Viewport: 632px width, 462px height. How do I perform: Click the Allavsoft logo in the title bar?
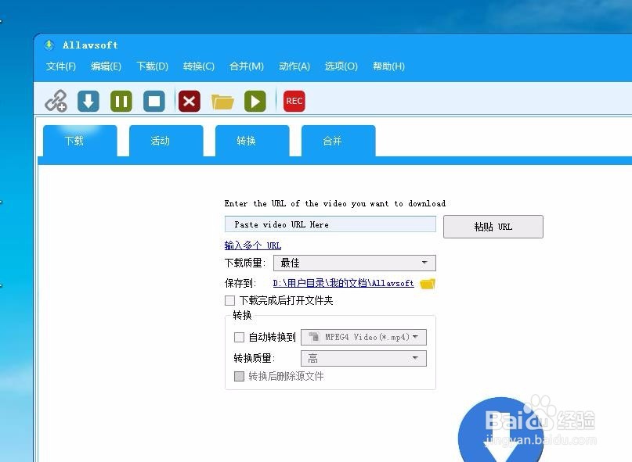click(x=49, y=45)
